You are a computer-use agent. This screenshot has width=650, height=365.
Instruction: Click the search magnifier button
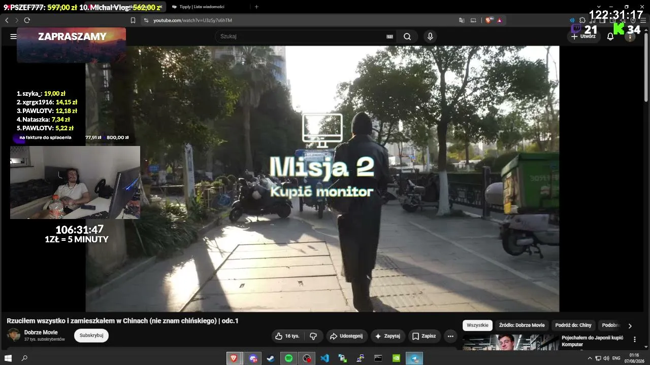[407, 36]
